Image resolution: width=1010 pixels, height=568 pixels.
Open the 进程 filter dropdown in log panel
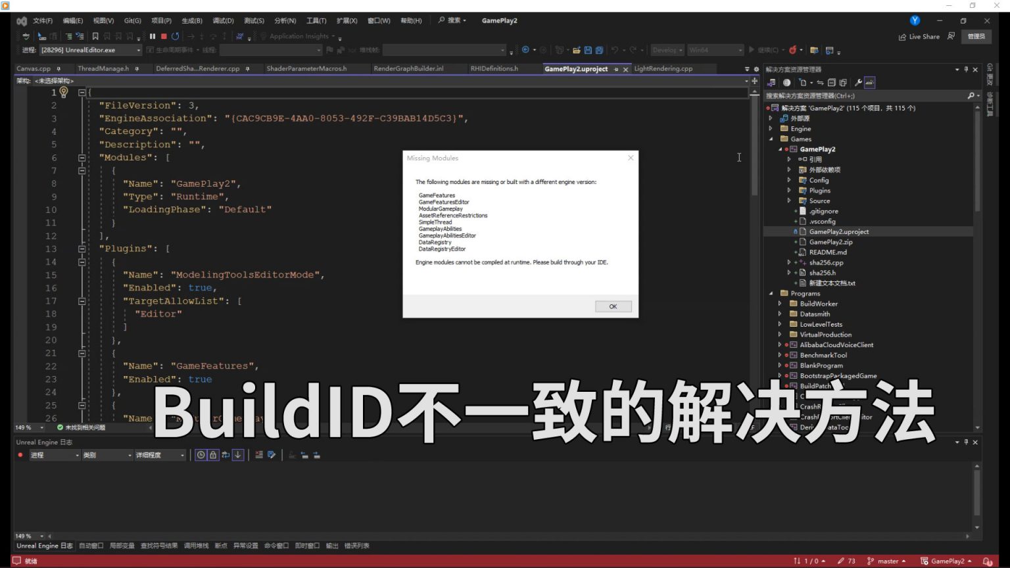click(55, 454)
